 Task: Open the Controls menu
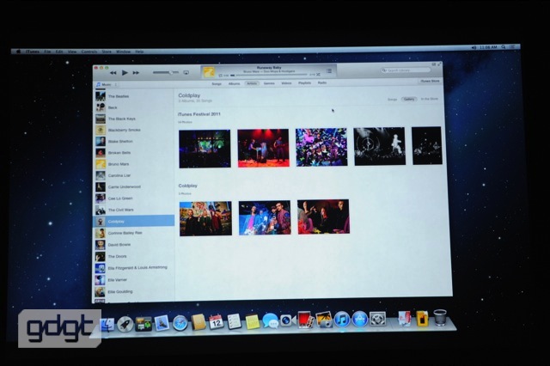click(x=89, y=52)
